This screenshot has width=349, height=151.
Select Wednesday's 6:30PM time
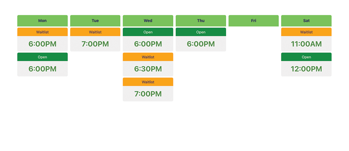pyautogui.click(x=148, y=69)
